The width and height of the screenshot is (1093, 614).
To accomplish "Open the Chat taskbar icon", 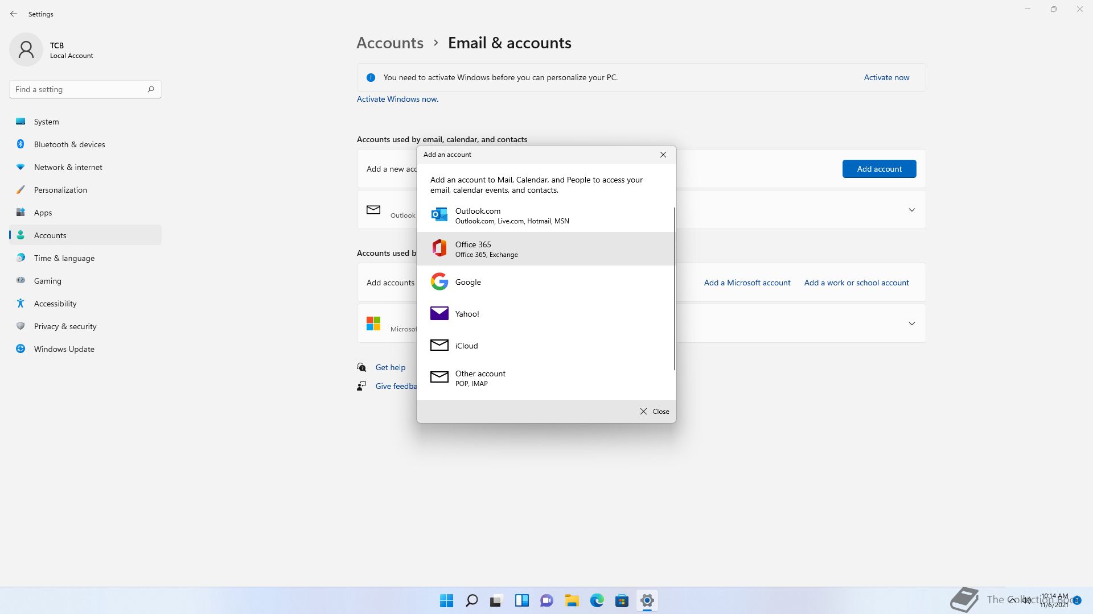I will coord(546,600).
